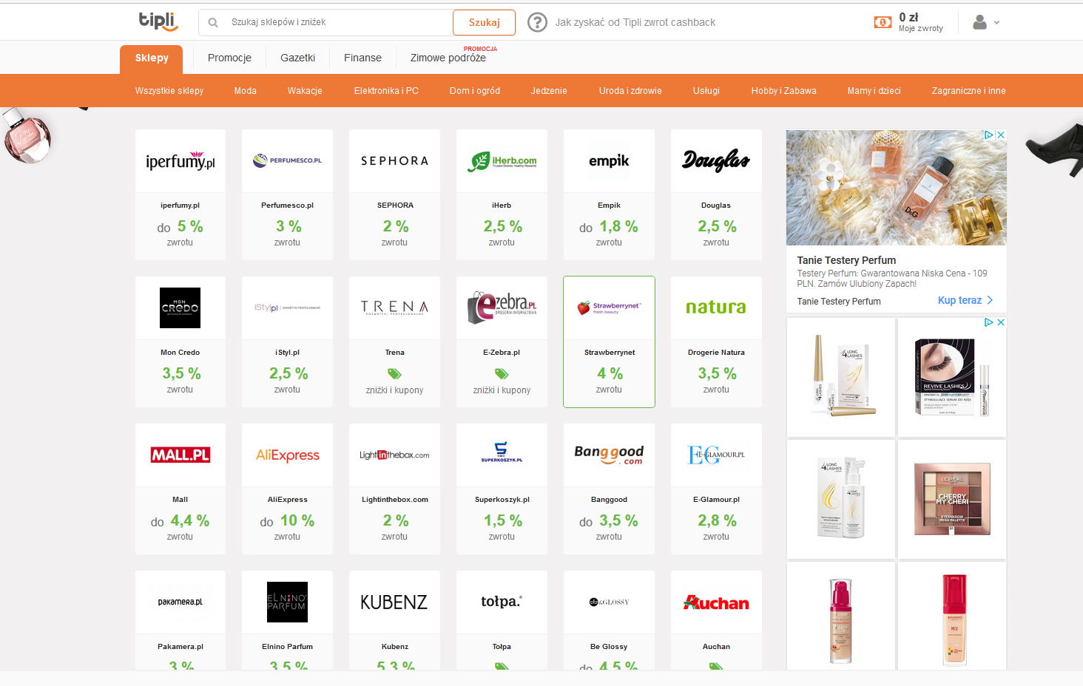Open the Usługi category
The image size is (1083, 686).
(x=706, y=91)
